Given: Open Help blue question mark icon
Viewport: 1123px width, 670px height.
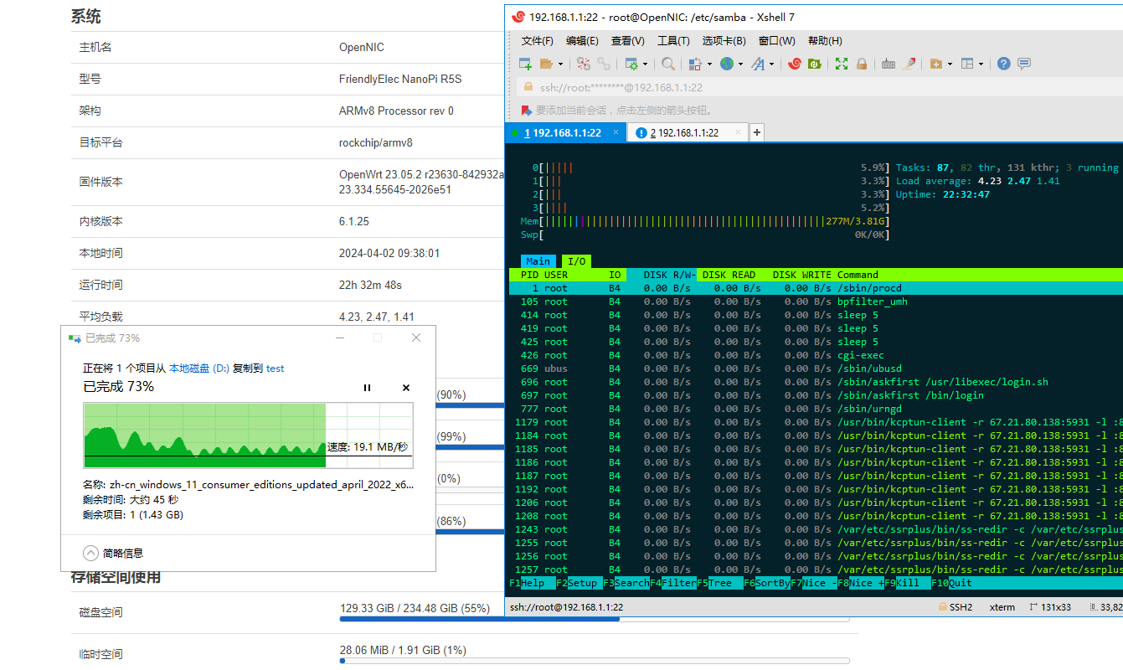Looking at the screenshot, I should click(1003, 64).
